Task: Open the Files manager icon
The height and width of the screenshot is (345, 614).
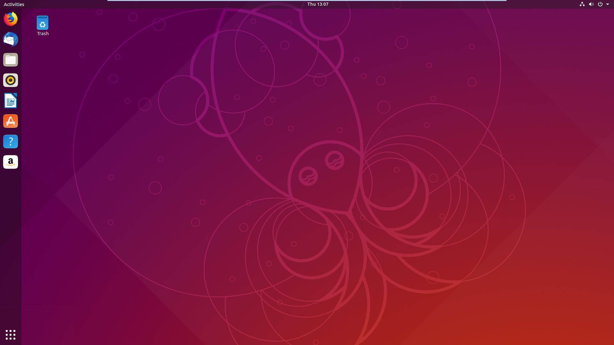Action: click(11, 60)
